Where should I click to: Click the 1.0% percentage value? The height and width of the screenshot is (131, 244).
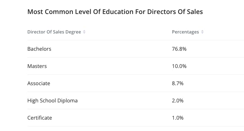click(x=178, y=118)
